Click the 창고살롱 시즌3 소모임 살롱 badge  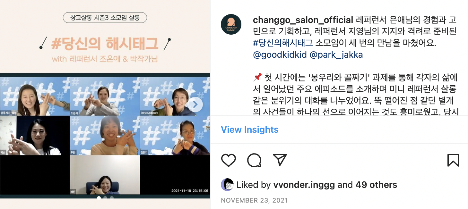tap(105, 18)
